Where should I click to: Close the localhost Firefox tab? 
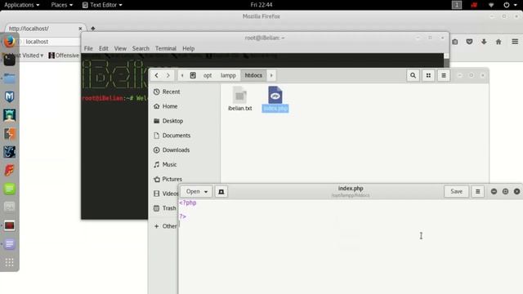click(x=80, y=29)
